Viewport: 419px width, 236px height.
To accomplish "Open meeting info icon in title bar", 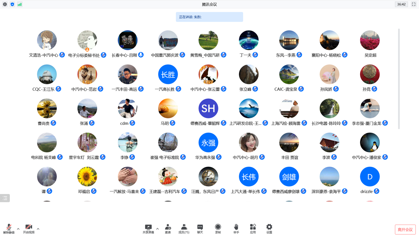I will [5, 4].
